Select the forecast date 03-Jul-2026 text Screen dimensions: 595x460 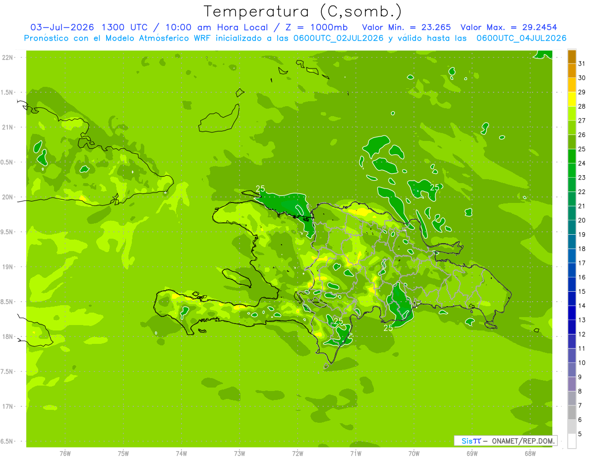point(63,27)
